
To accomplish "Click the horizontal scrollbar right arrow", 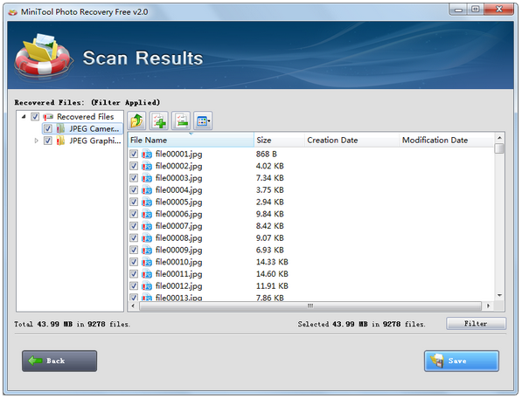I will point(489,306).
